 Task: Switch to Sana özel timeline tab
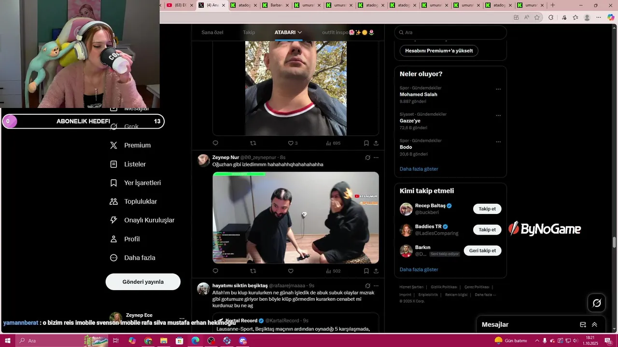pos(212,32)
